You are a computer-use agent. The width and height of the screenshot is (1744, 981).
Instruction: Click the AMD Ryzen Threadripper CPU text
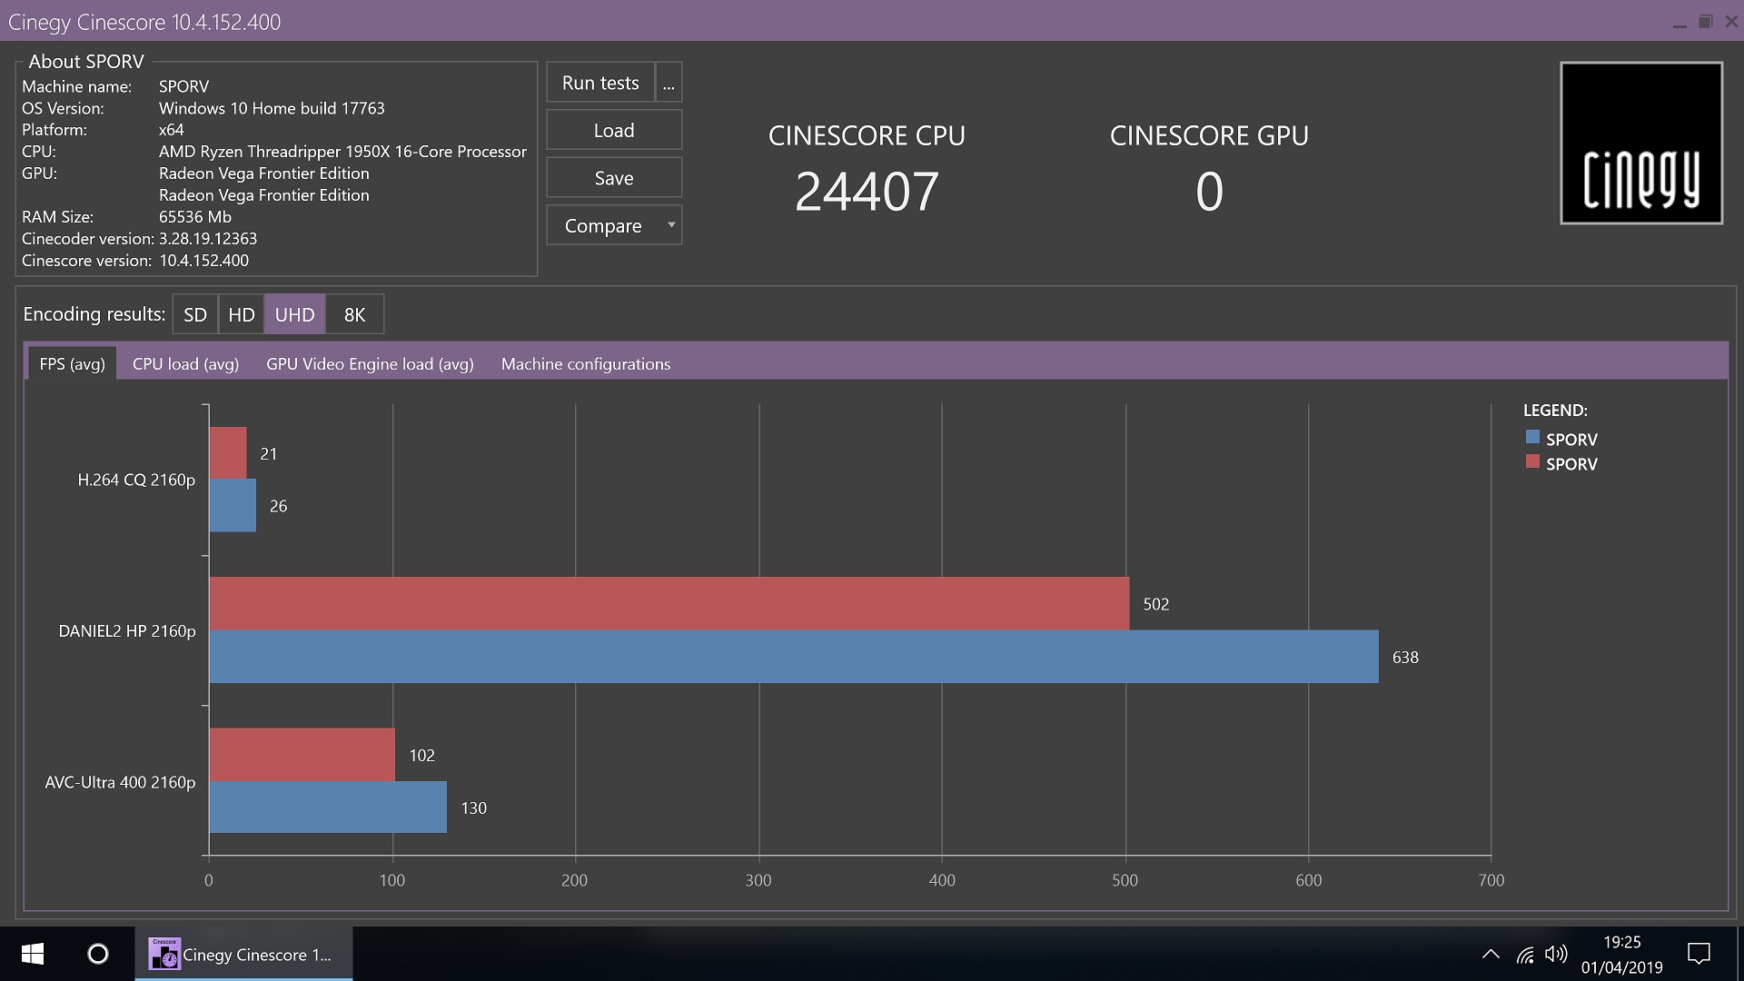tap(342, 151)
